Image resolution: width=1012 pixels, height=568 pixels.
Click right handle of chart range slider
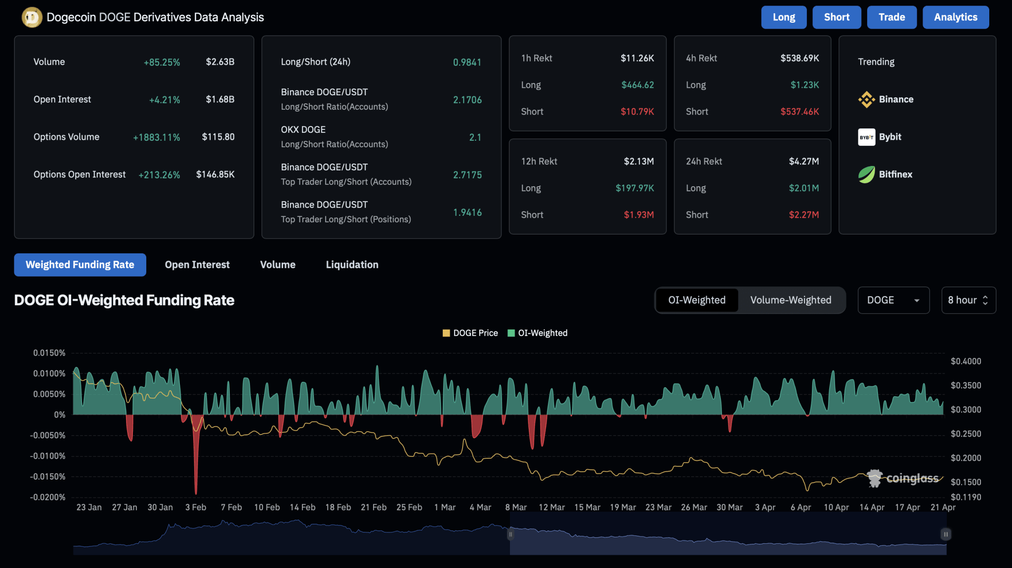click(x=945, y=534)
